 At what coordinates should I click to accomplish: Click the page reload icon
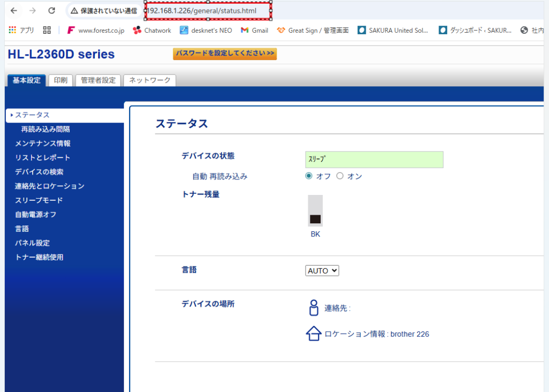coord(51,11)
